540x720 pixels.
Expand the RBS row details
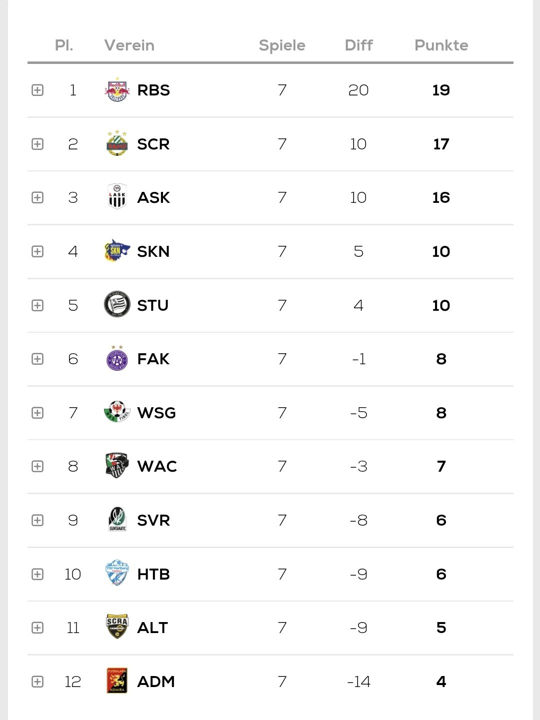point(37,90)
